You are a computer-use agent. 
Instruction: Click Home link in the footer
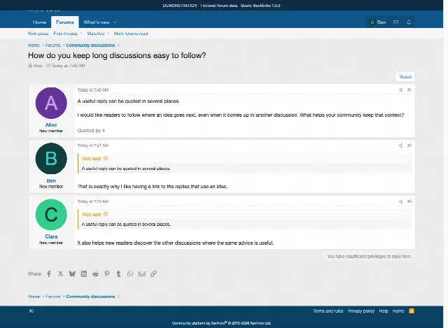click(398, 311)
